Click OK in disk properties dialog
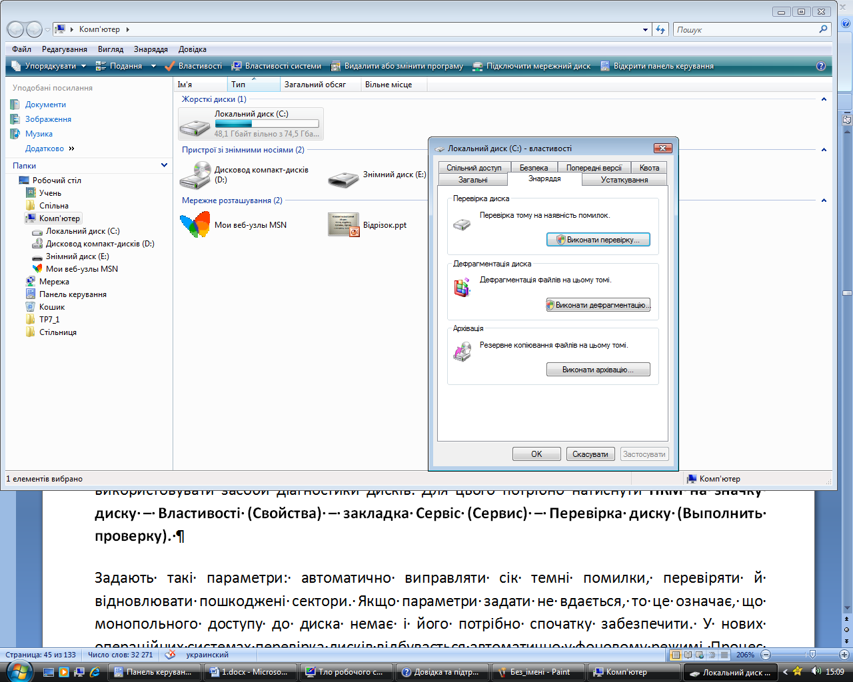Image resolution: width=853 pixels, height=682 pixels. pos(536,454)
